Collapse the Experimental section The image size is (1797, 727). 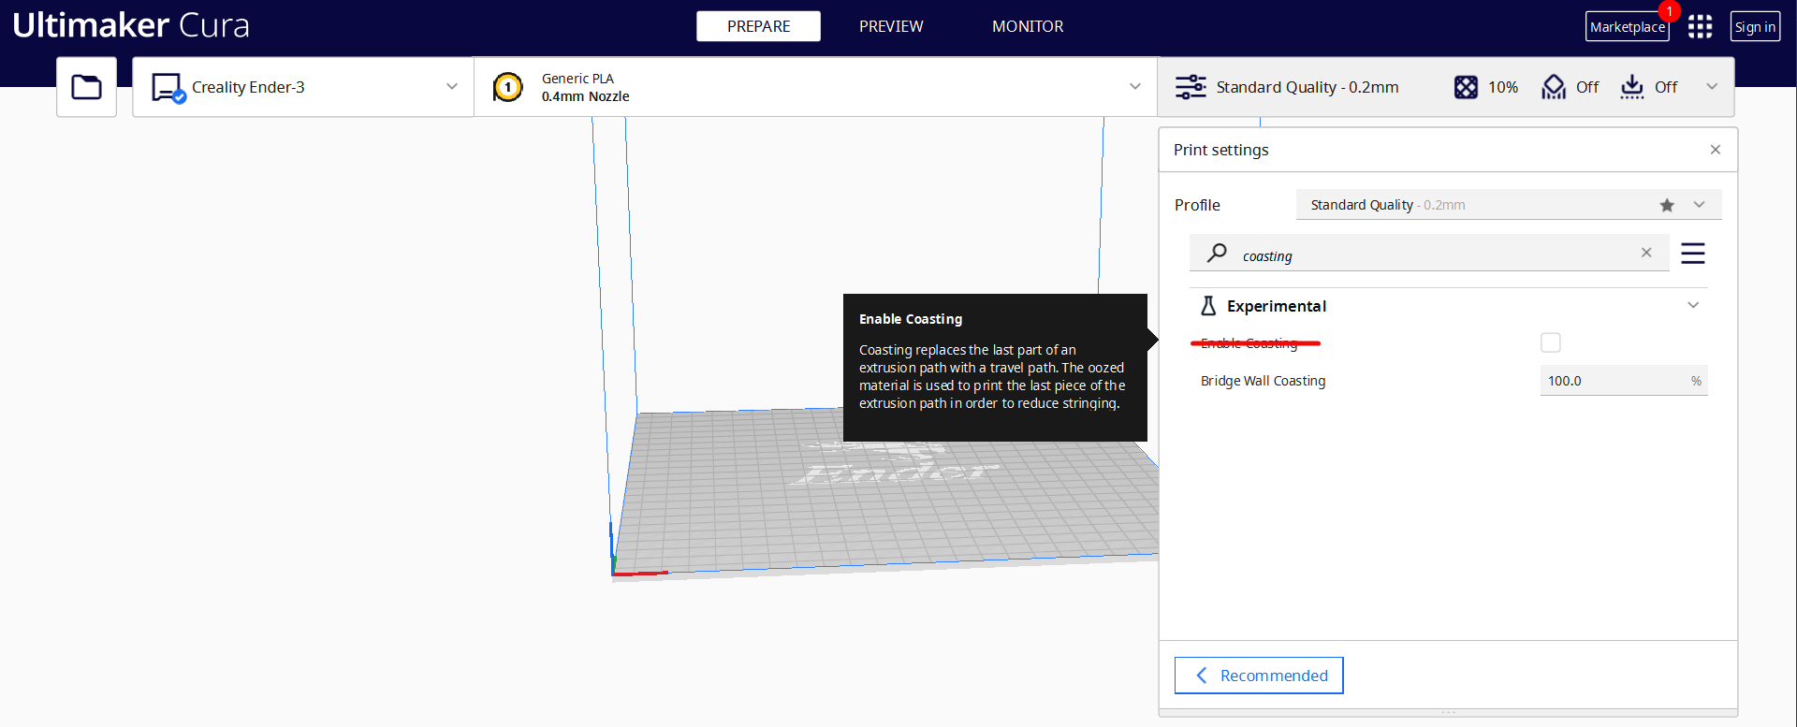(x=1693, y=305)
